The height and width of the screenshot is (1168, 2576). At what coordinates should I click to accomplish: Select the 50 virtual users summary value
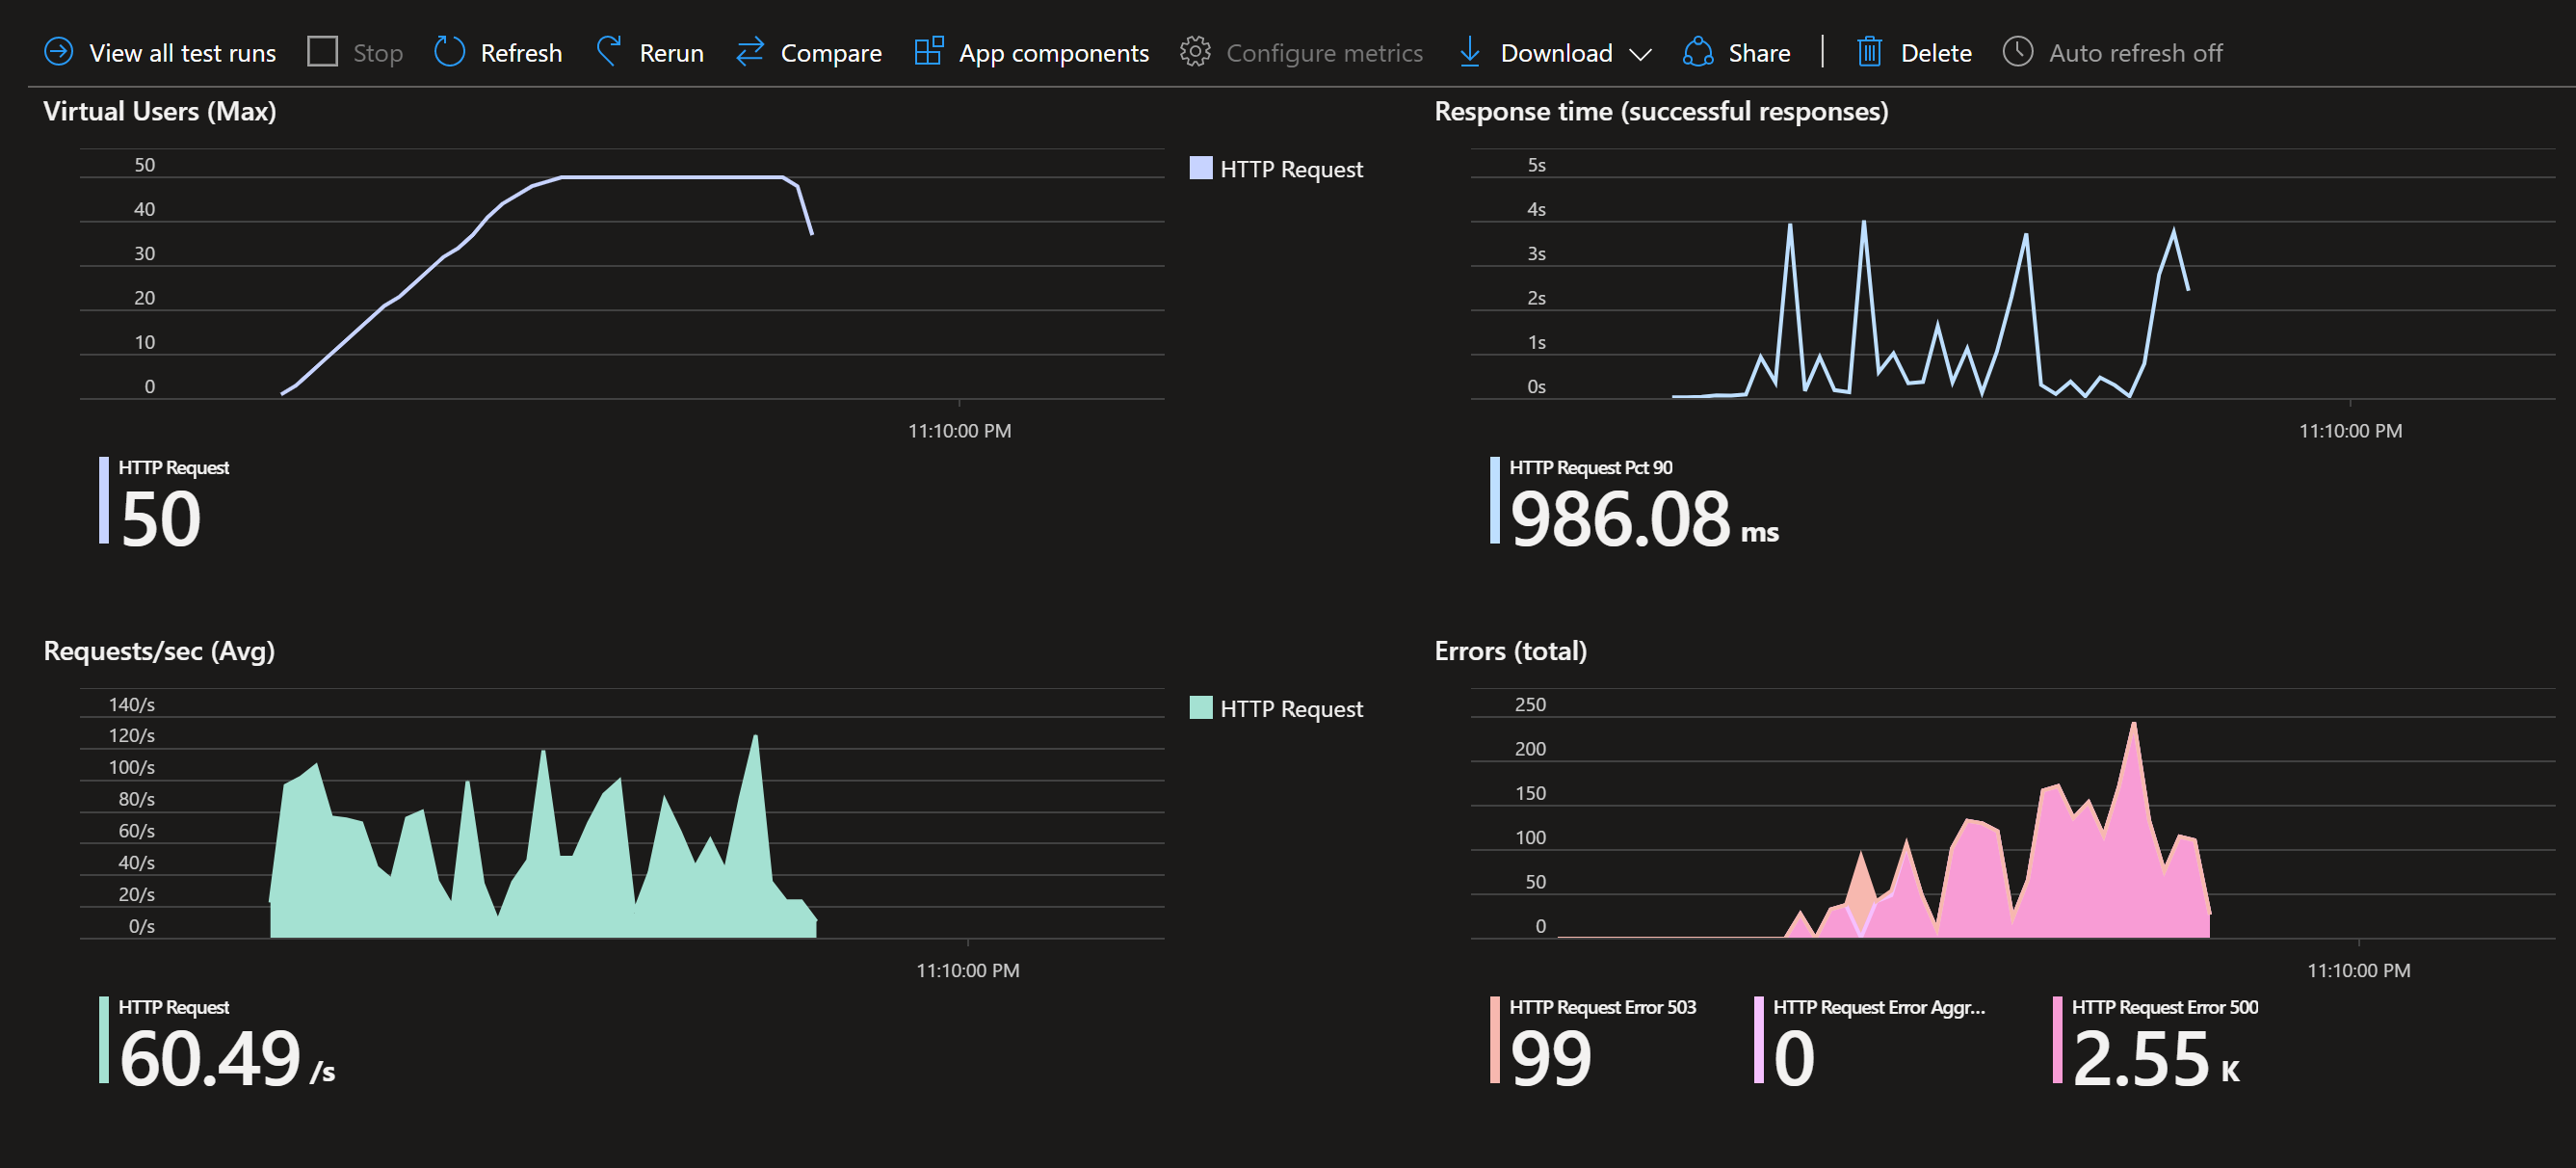coord(161,518)
